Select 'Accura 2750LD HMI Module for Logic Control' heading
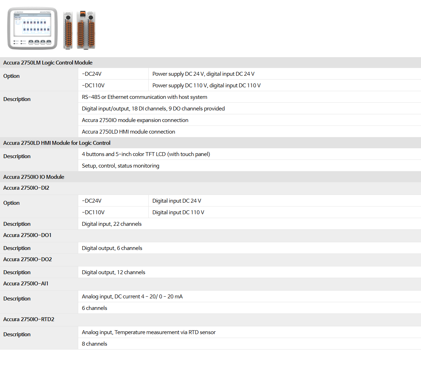The height and width of the screenshot is (386, 421). click(57, 143)
